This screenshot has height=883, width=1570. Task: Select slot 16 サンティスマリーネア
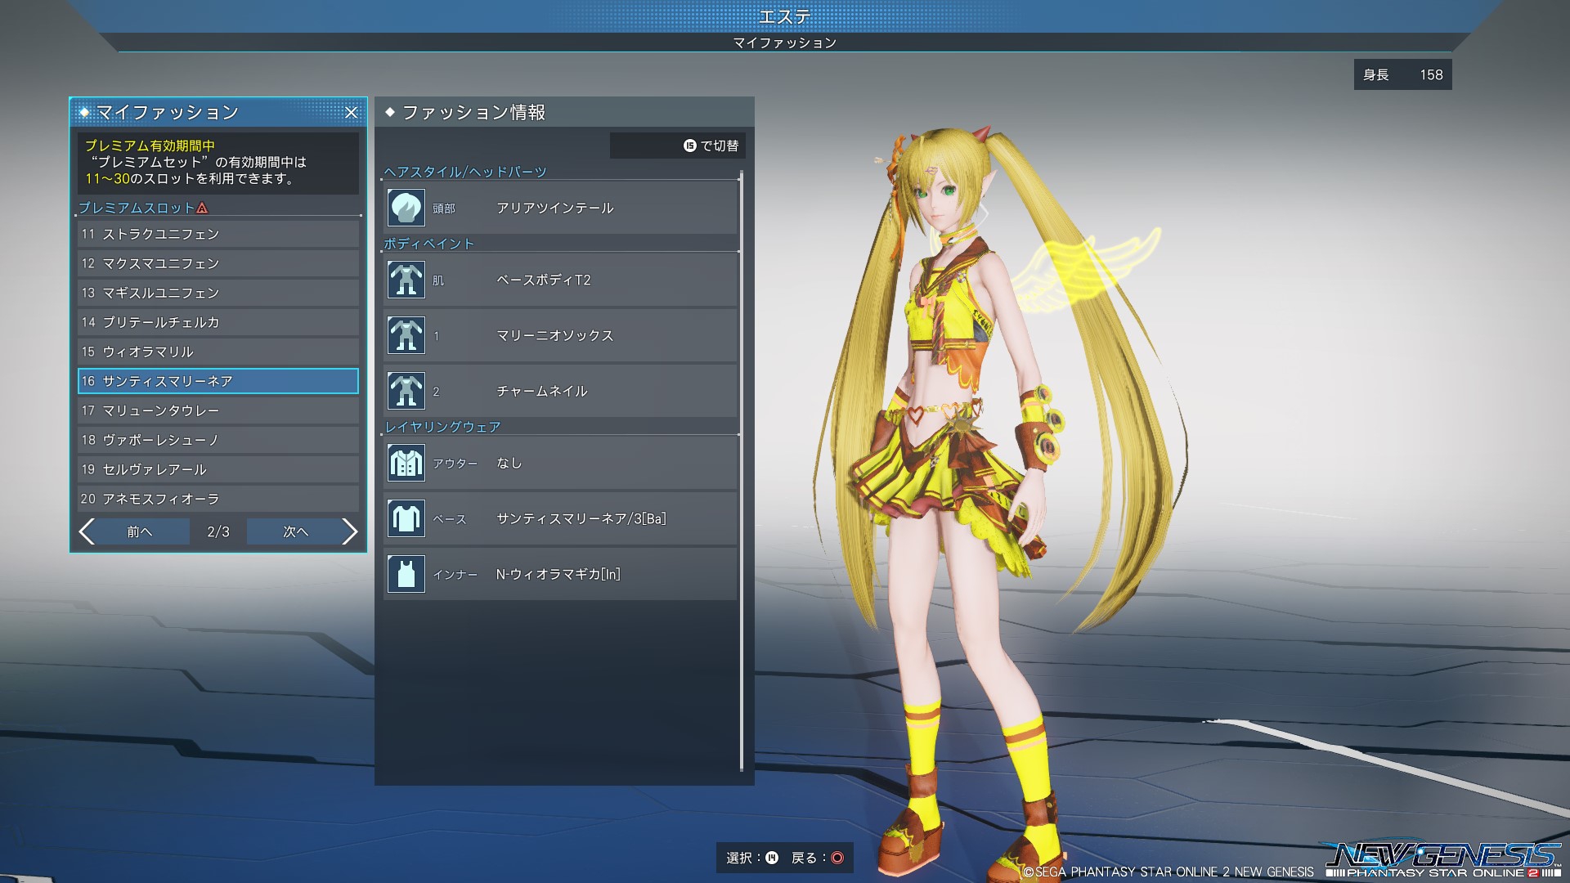[218, 381]
